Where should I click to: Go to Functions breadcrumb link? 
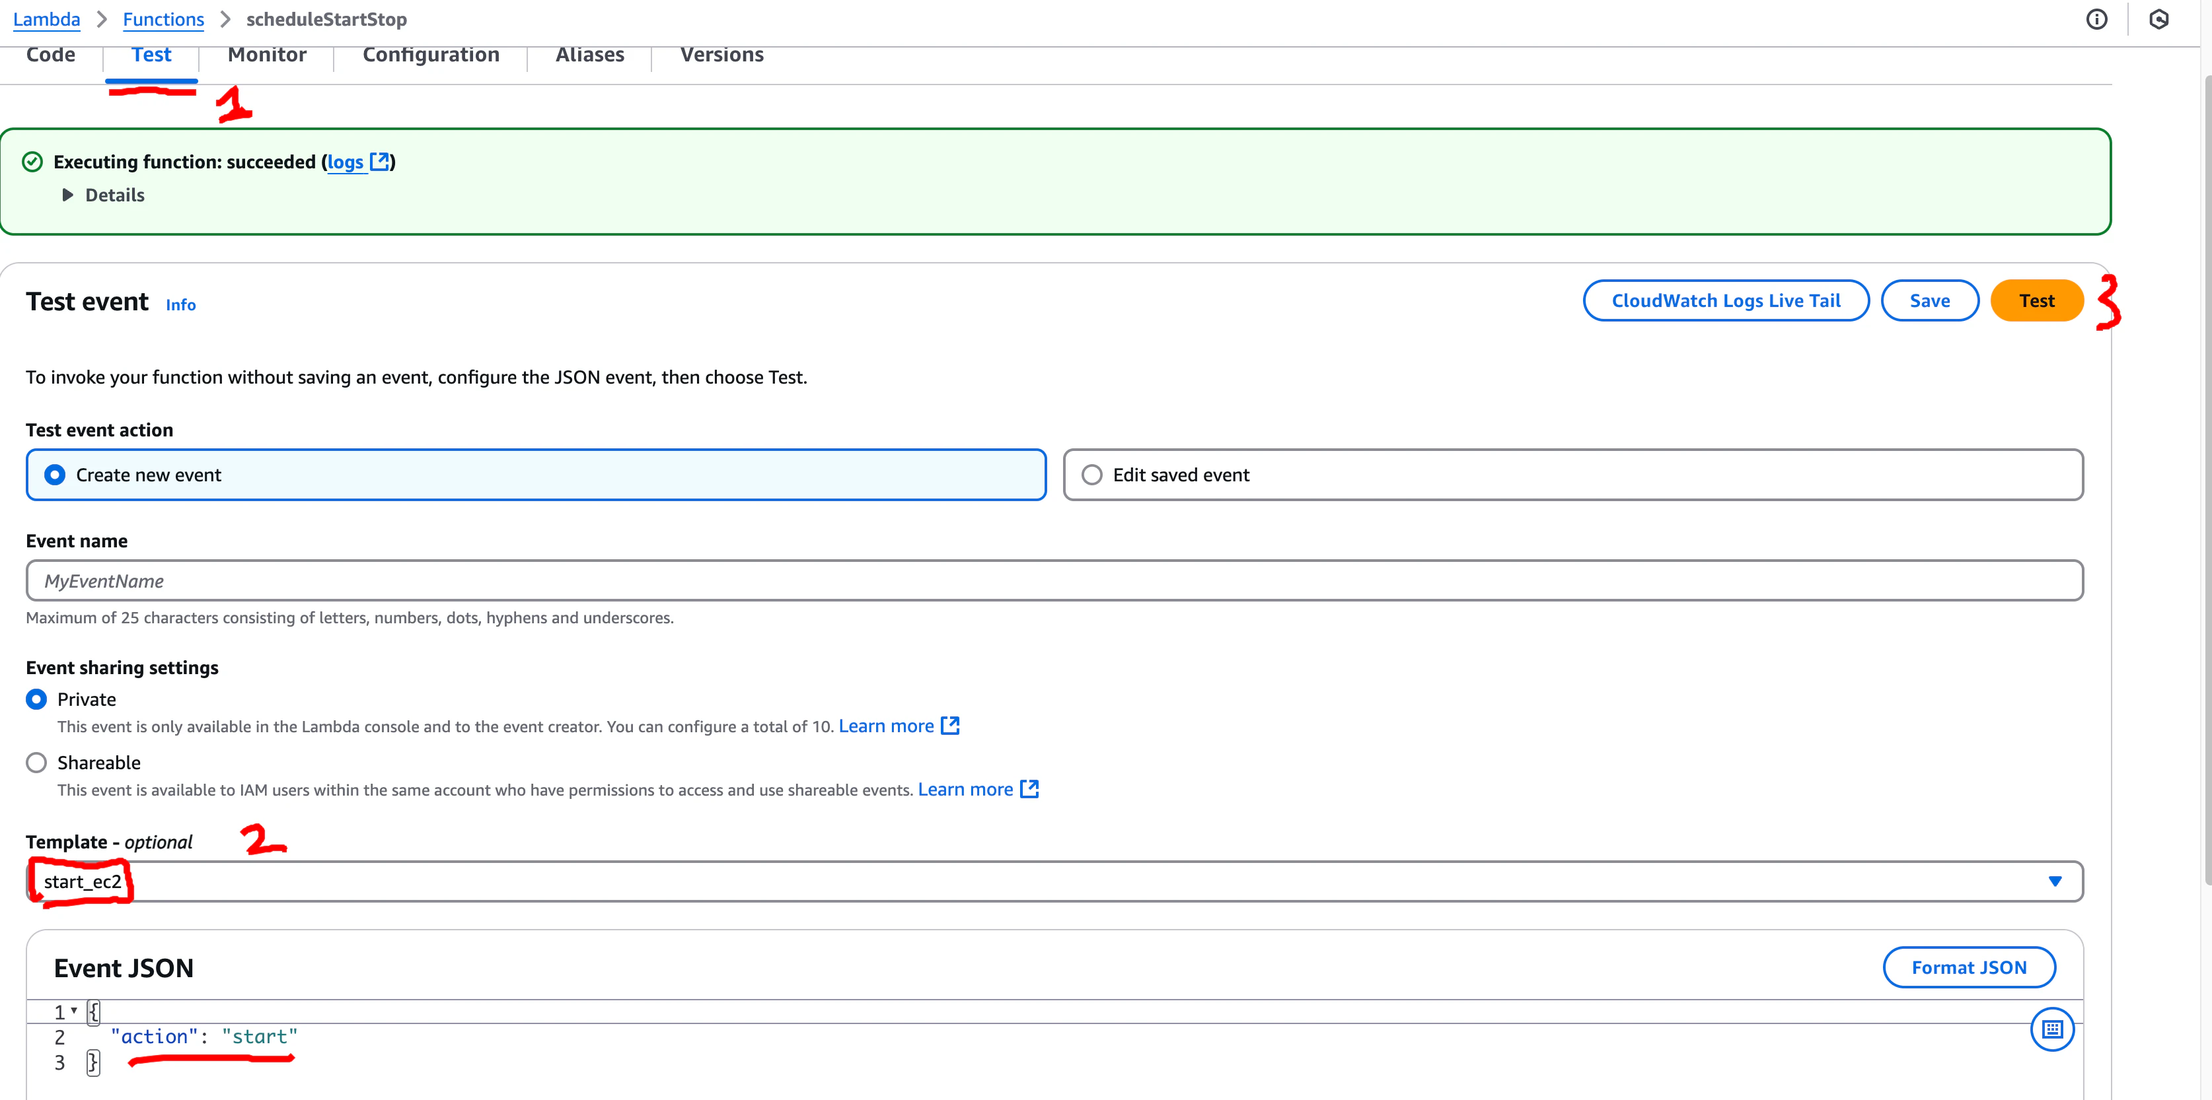coord(163,19)
